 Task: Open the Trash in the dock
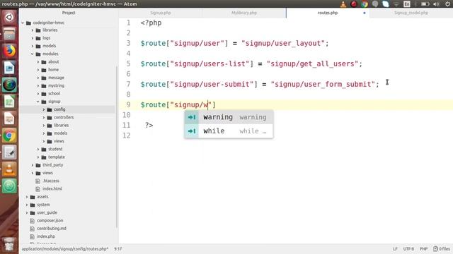[9, 244]
